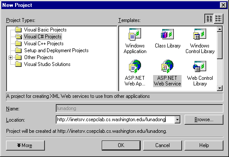Select the Windows Control Library template icon

pos(200,34)
